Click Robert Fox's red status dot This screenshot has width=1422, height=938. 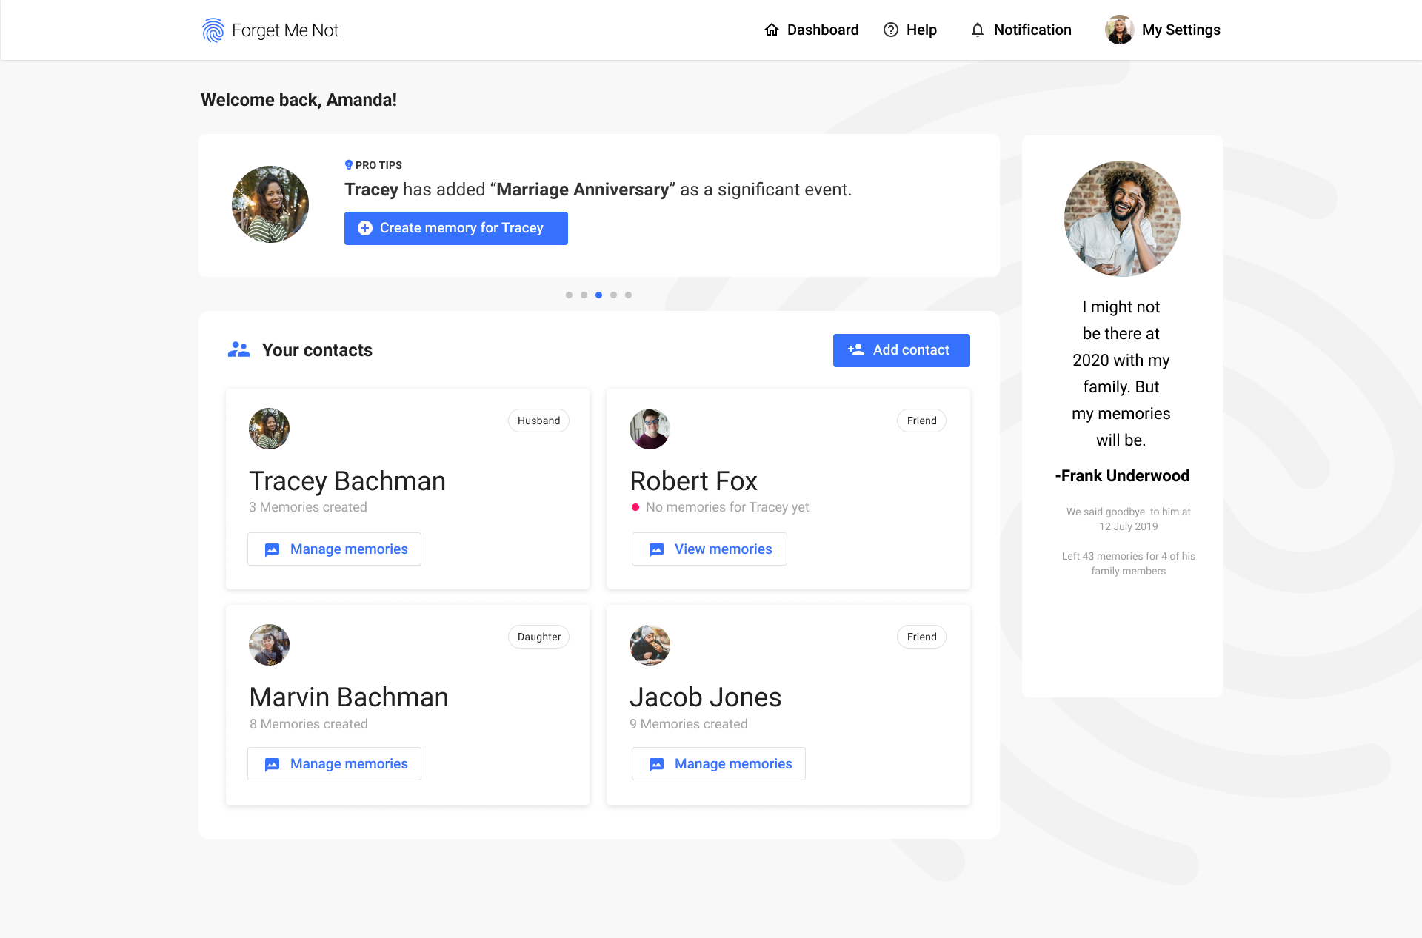click(635, 507)
